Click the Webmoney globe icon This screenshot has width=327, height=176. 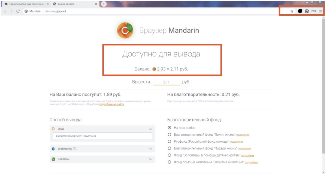point(53,149)
